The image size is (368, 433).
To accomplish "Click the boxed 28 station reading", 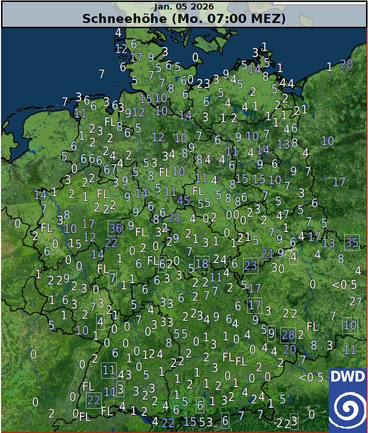I will pyautogui.click(x=288, y=336).
